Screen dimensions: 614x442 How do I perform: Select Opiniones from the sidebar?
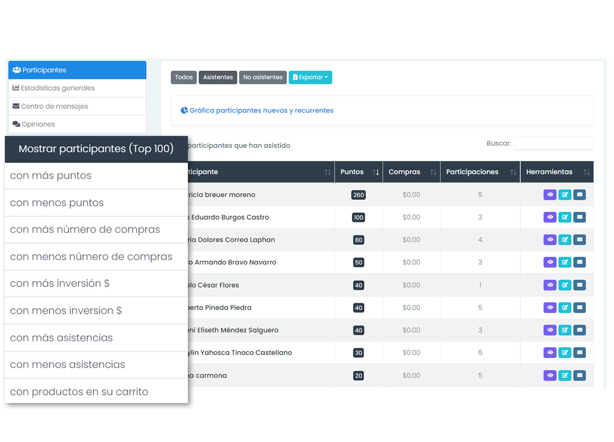38,124
